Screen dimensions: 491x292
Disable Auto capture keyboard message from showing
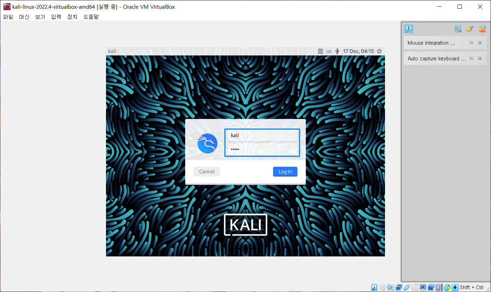[471, 59]
